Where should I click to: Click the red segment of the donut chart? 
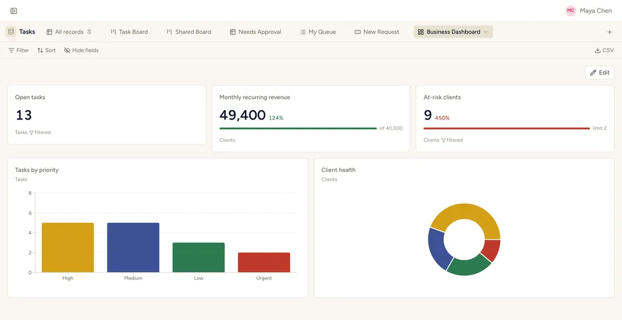492,250
